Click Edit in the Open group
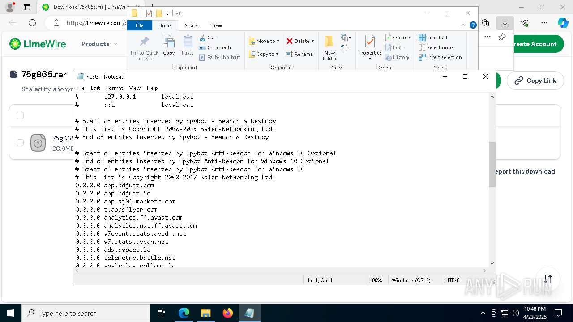 tap(394, 47)
